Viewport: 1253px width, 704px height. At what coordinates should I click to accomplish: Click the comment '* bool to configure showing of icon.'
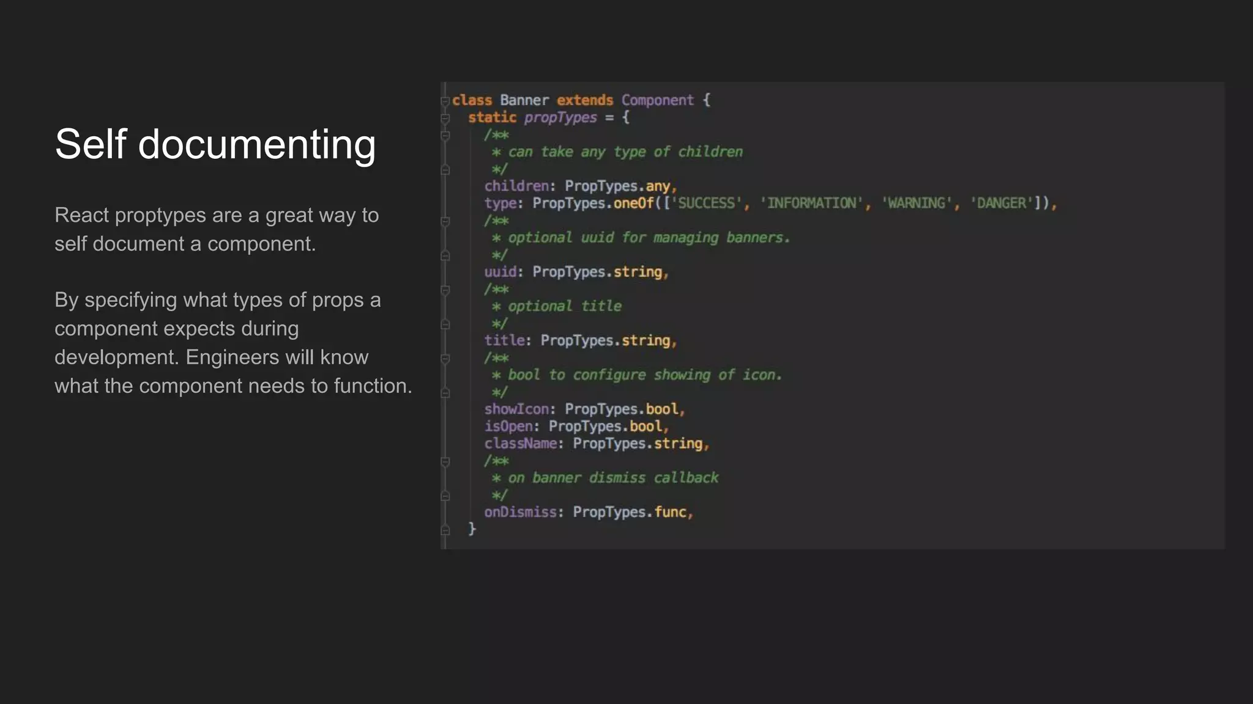tap(637, 375)
